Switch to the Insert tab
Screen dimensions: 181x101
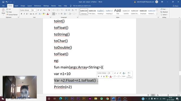pos(16,6)
